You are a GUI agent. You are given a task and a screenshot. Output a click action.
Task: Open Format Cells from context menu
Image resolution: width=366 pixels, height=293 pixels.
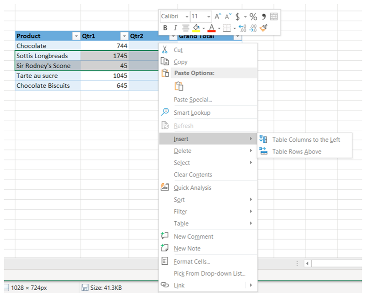pyautogui.click(x=192, y=261)
